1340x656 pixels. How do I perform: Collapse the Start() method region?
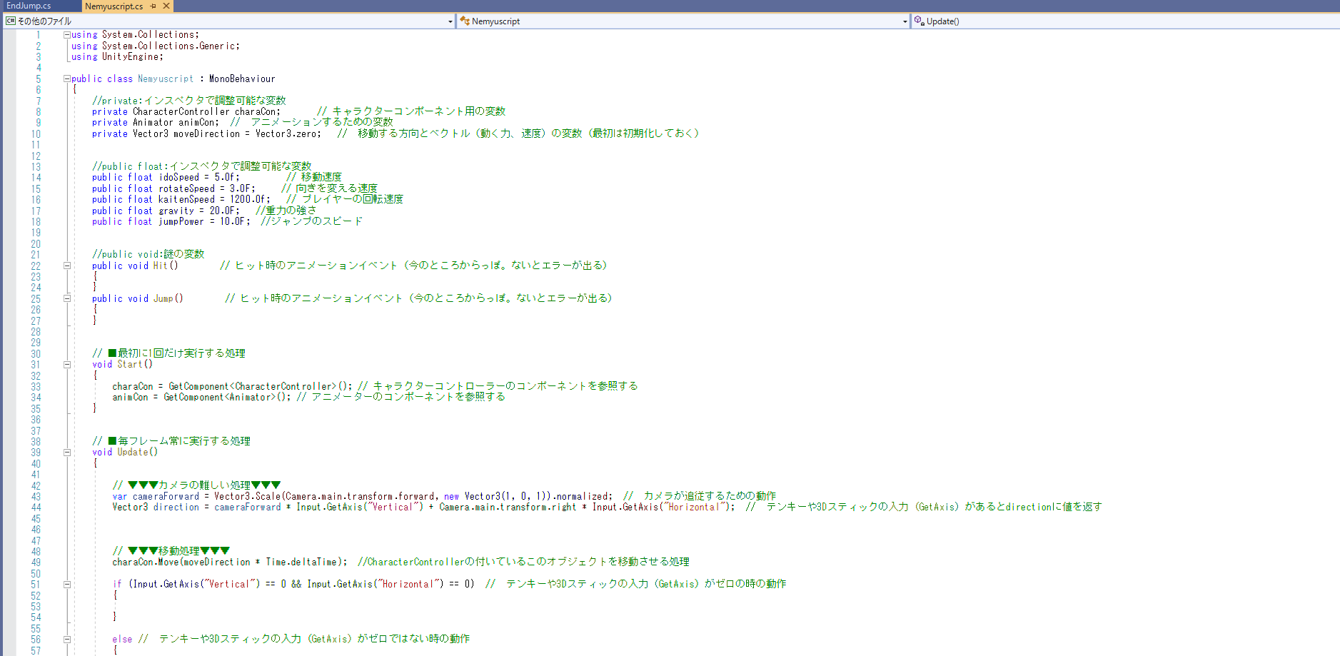[x=67, y=364]
